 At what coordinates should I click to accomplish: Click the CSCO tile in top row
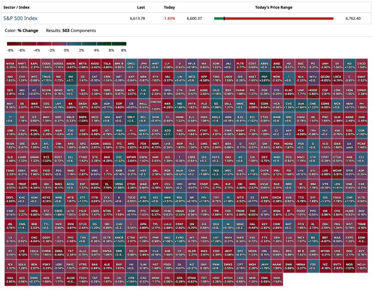(361, 65)
